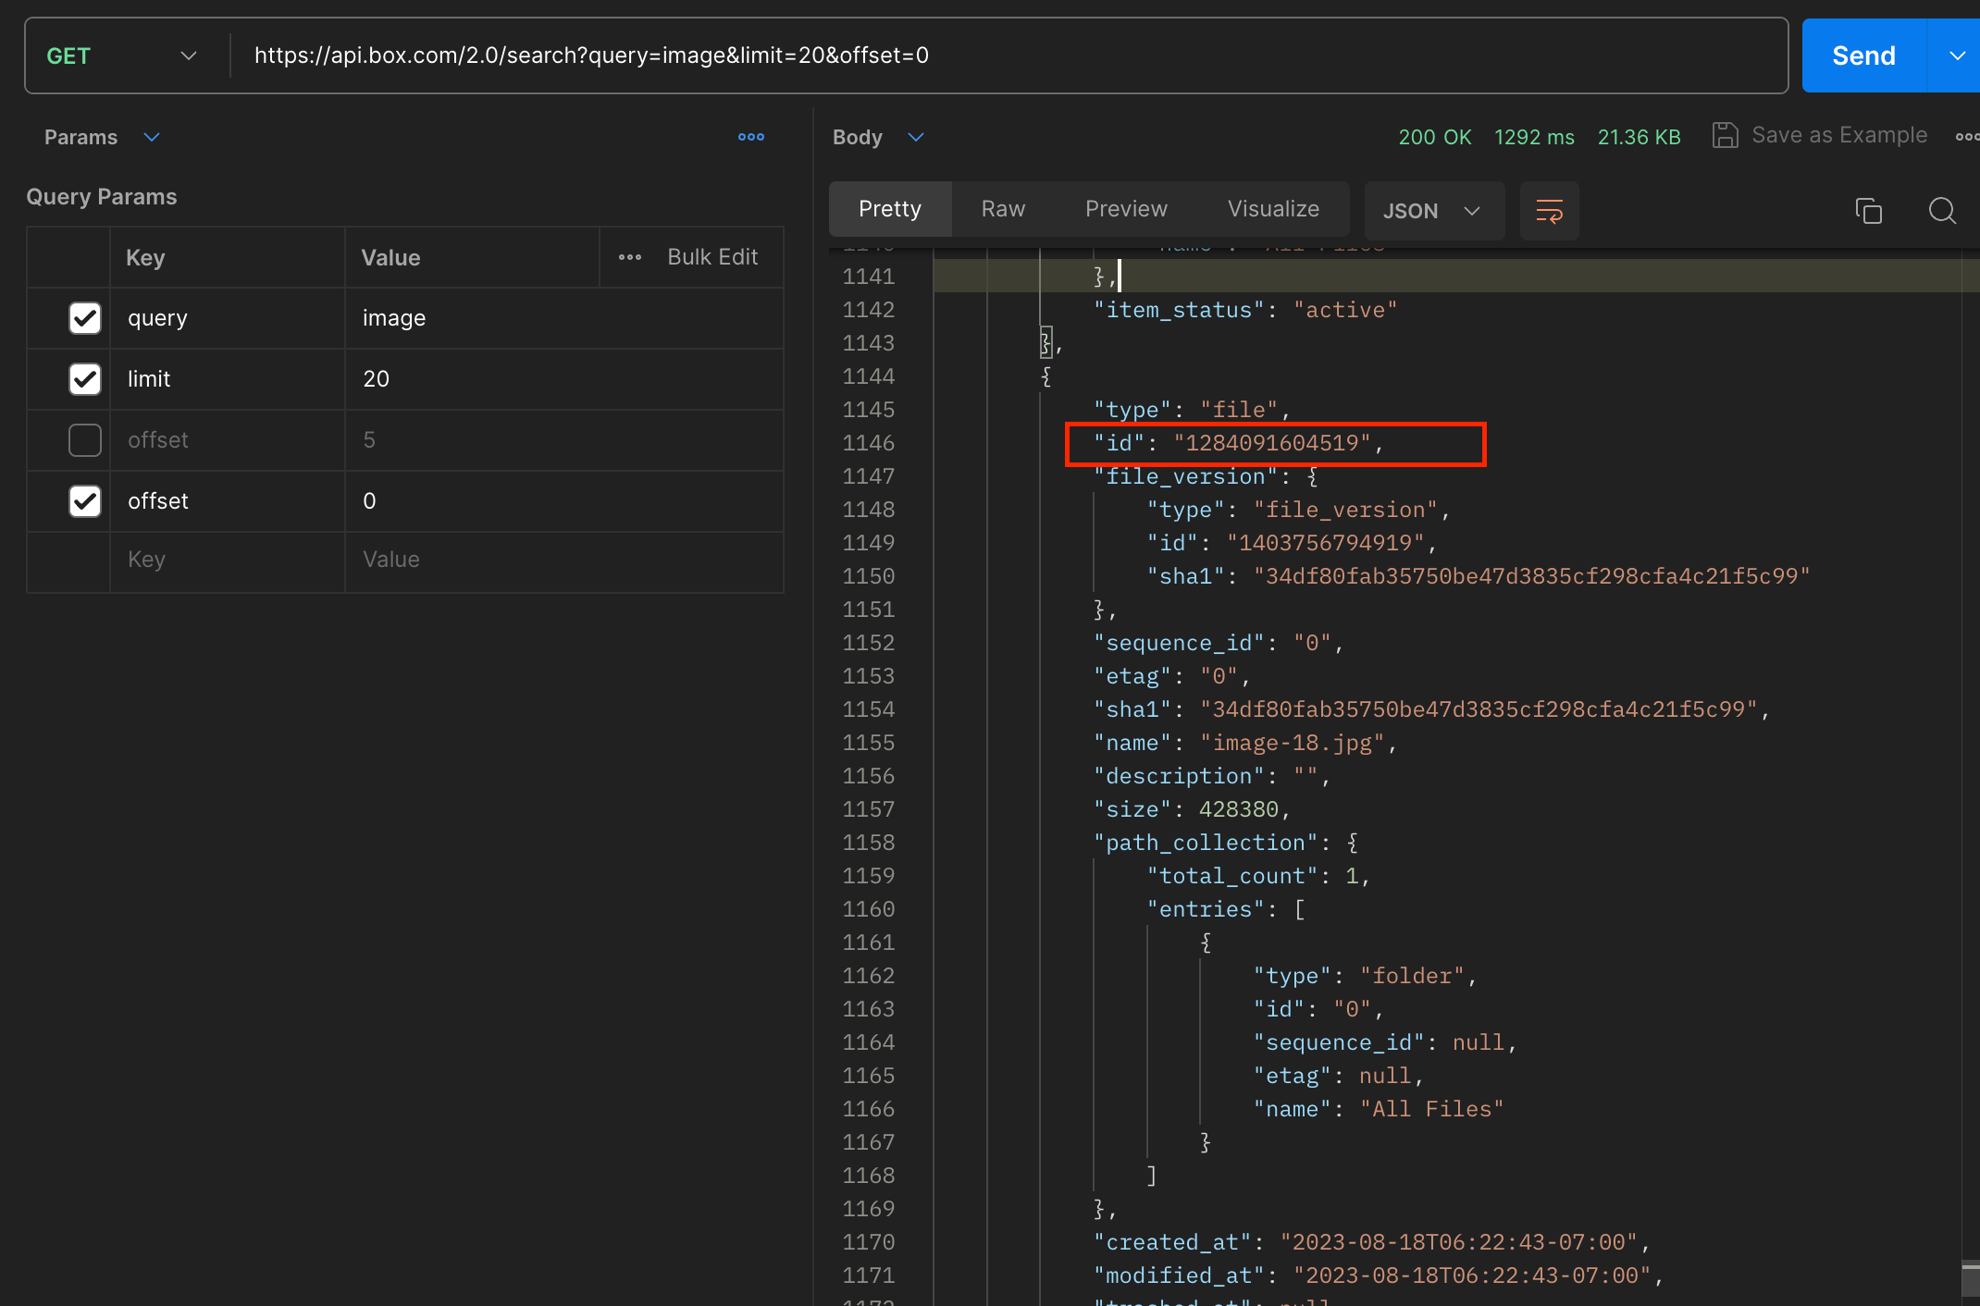Open search in response magnifier icon
Screen dimensions: 1980x1306
tap(1942, 211)
